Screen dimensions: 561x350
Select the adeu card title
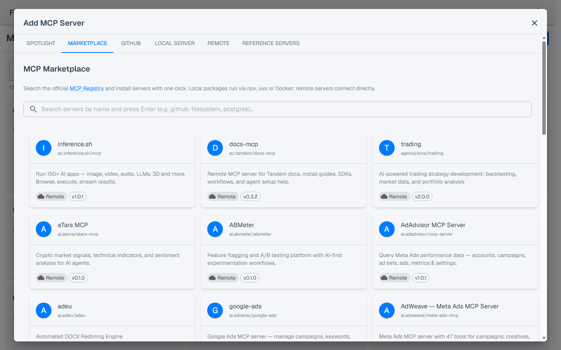click(x=65, y=306)
